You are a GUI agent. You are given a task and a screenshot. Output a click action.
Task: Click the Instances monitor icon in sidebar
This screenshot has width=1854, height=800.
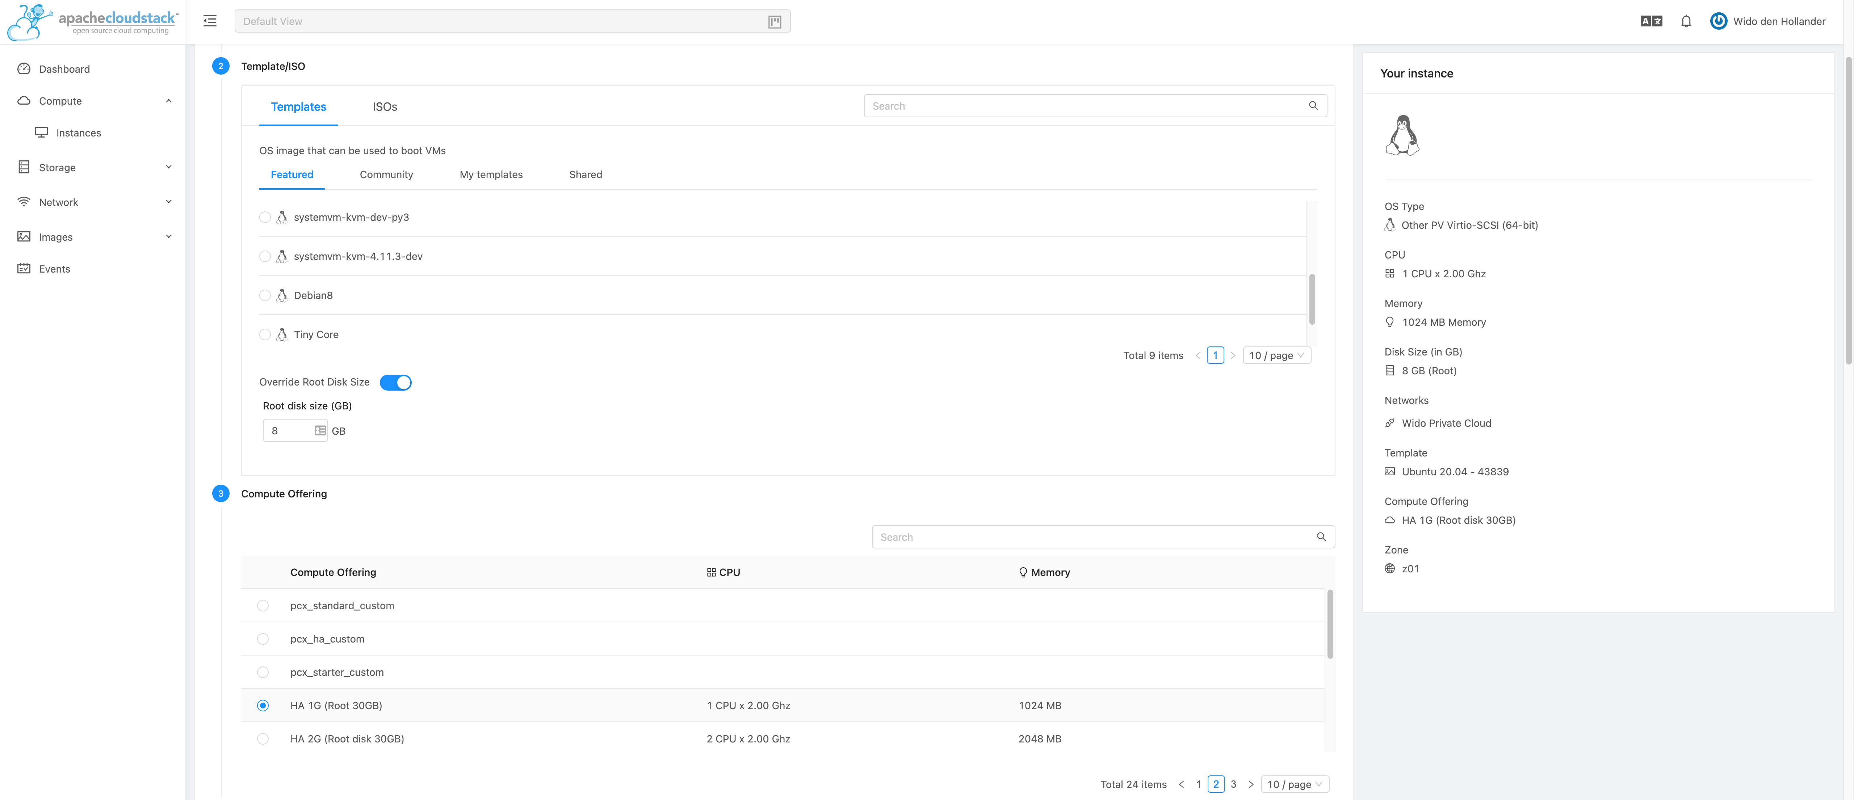pyautogui.click(x=41, y=132)
